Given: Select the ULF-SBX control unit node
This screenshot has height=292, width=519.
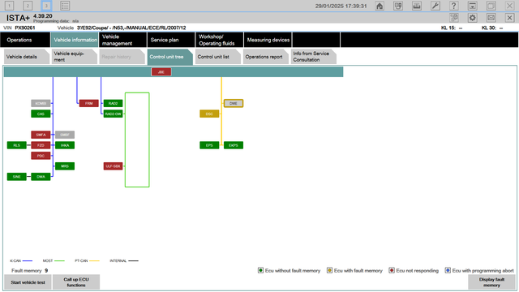Looking at the screenshot, I should pyautogui.click(x=113, y=166).
